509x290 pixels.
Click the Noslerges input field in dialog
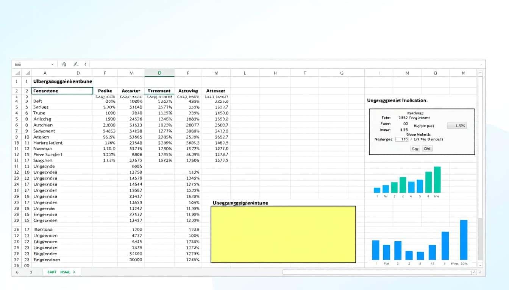click(402, 139)
